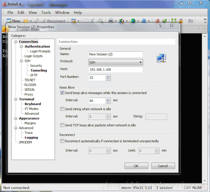The image size is (210, 192).
Task: Click the full screen toolbar icon
Action: (x=174, y=21)
